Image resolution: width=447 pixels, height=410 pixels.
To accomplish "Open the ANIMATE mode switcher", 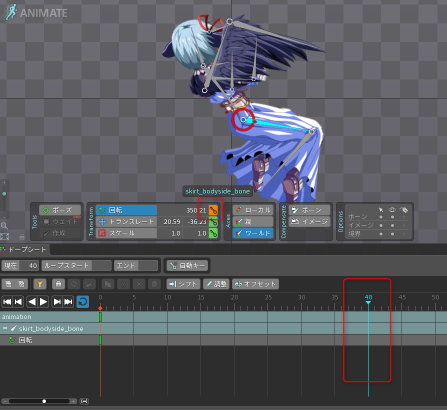I will pos(35,12).
